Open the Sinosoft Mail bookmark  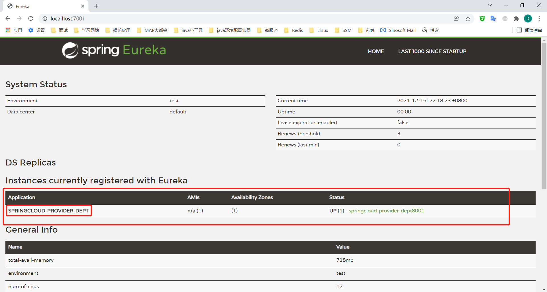398,30
